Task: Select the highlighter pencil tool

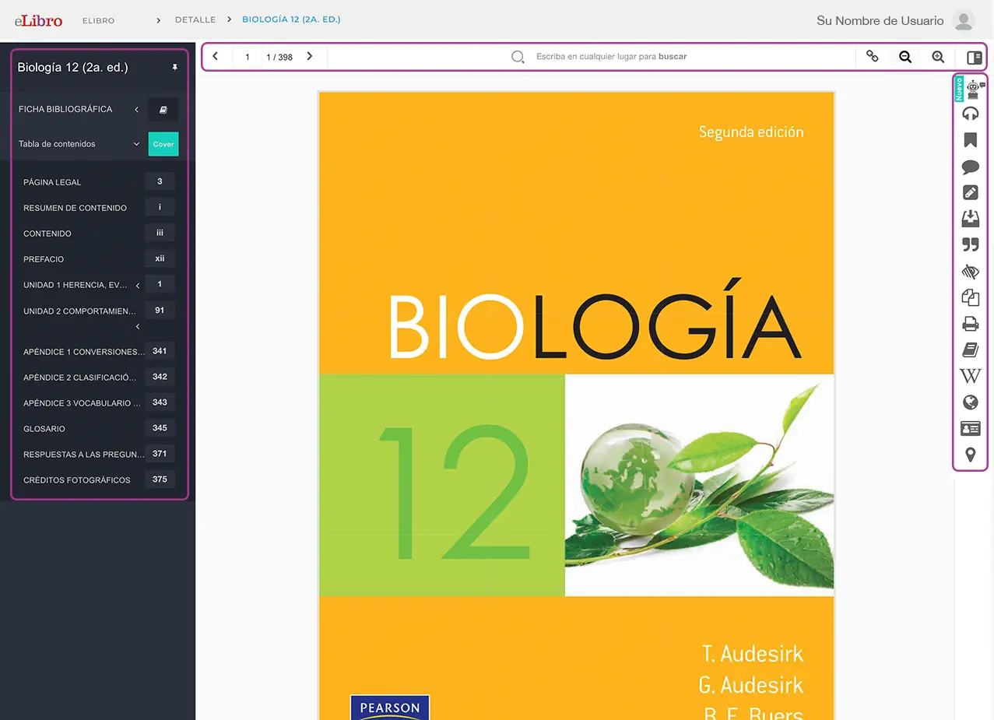Action: [x=970, y=193]
